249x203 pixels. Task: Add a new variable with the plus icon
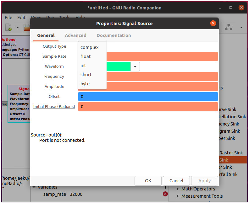[x=165, y=187]
